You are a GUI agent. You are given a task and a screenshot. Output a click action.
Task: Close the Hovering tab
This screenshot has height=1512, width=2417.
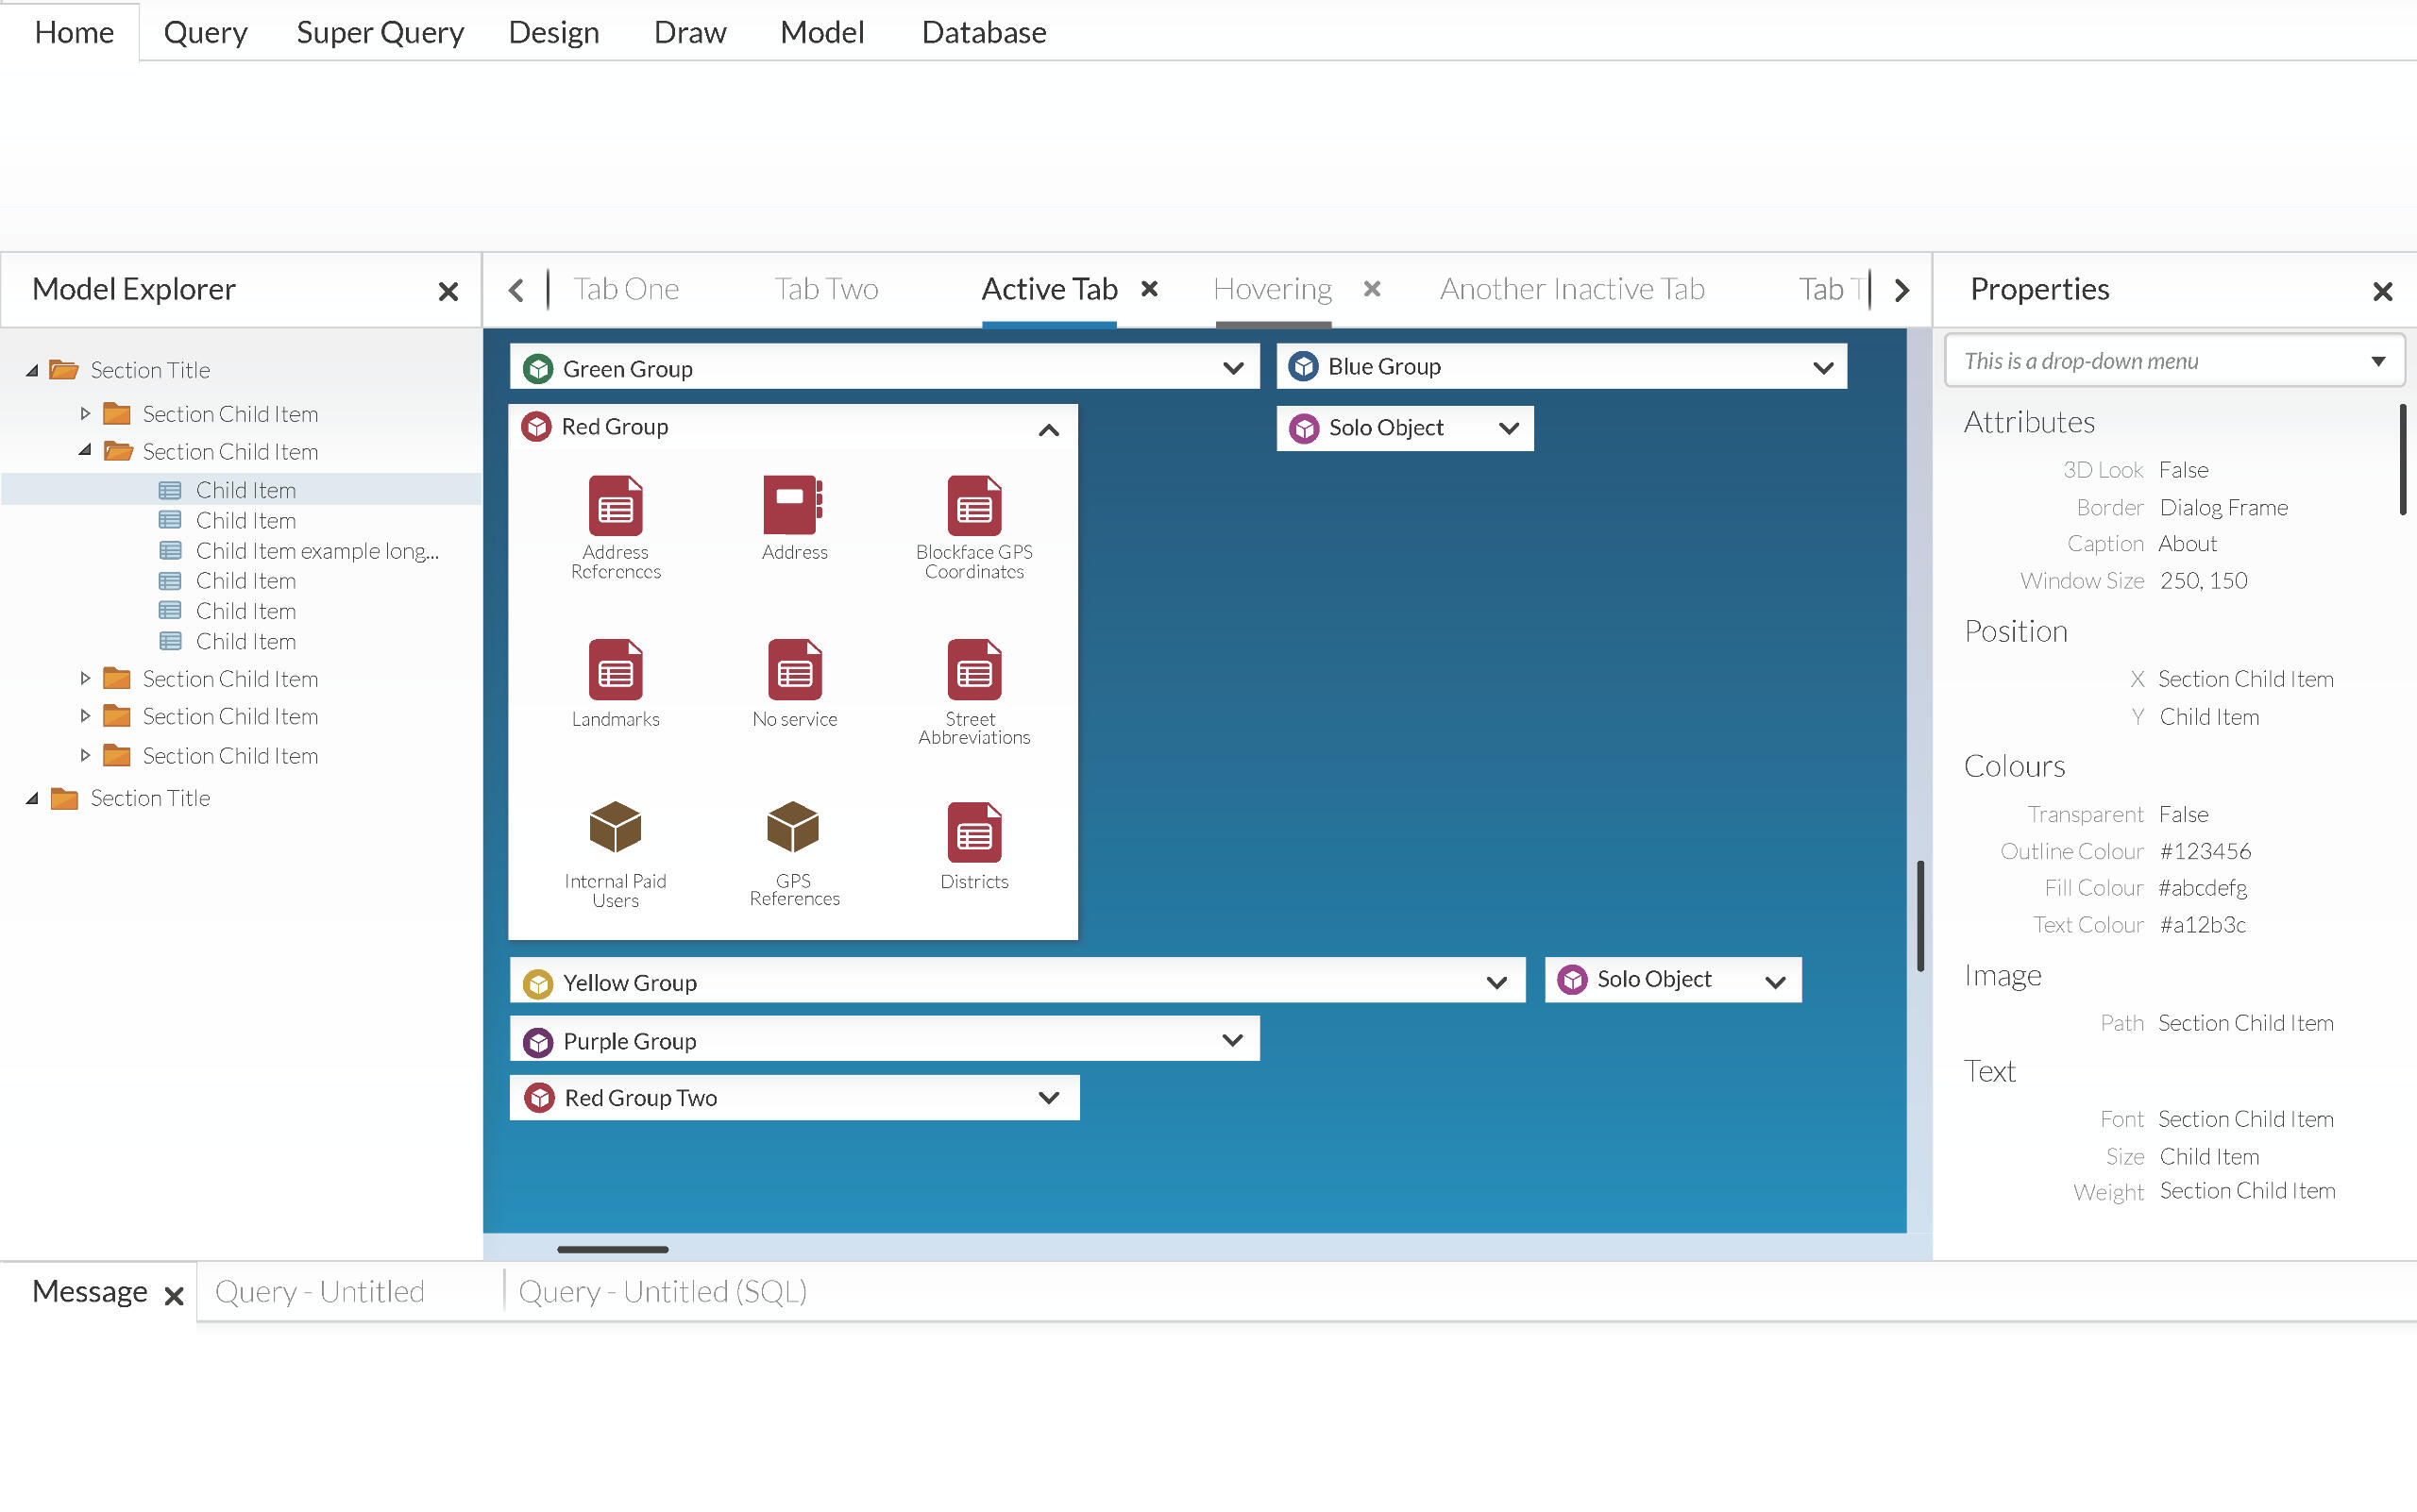1372,289
